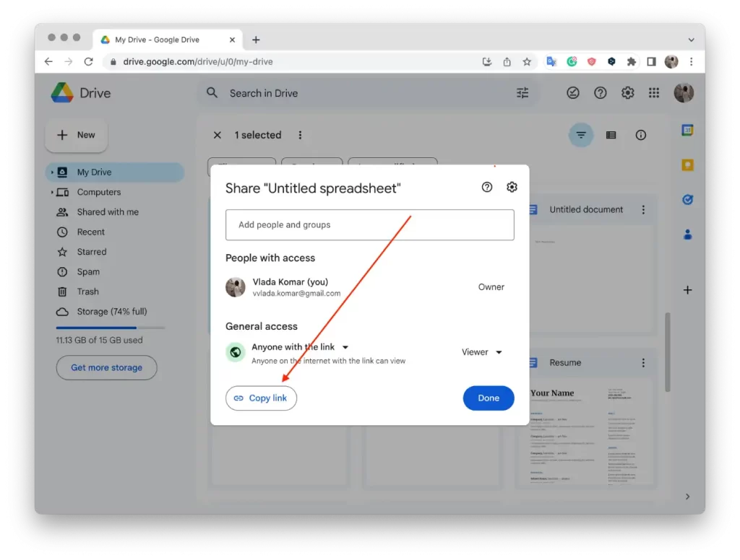
Task: Open Spam section
Action: coord(88,272)
